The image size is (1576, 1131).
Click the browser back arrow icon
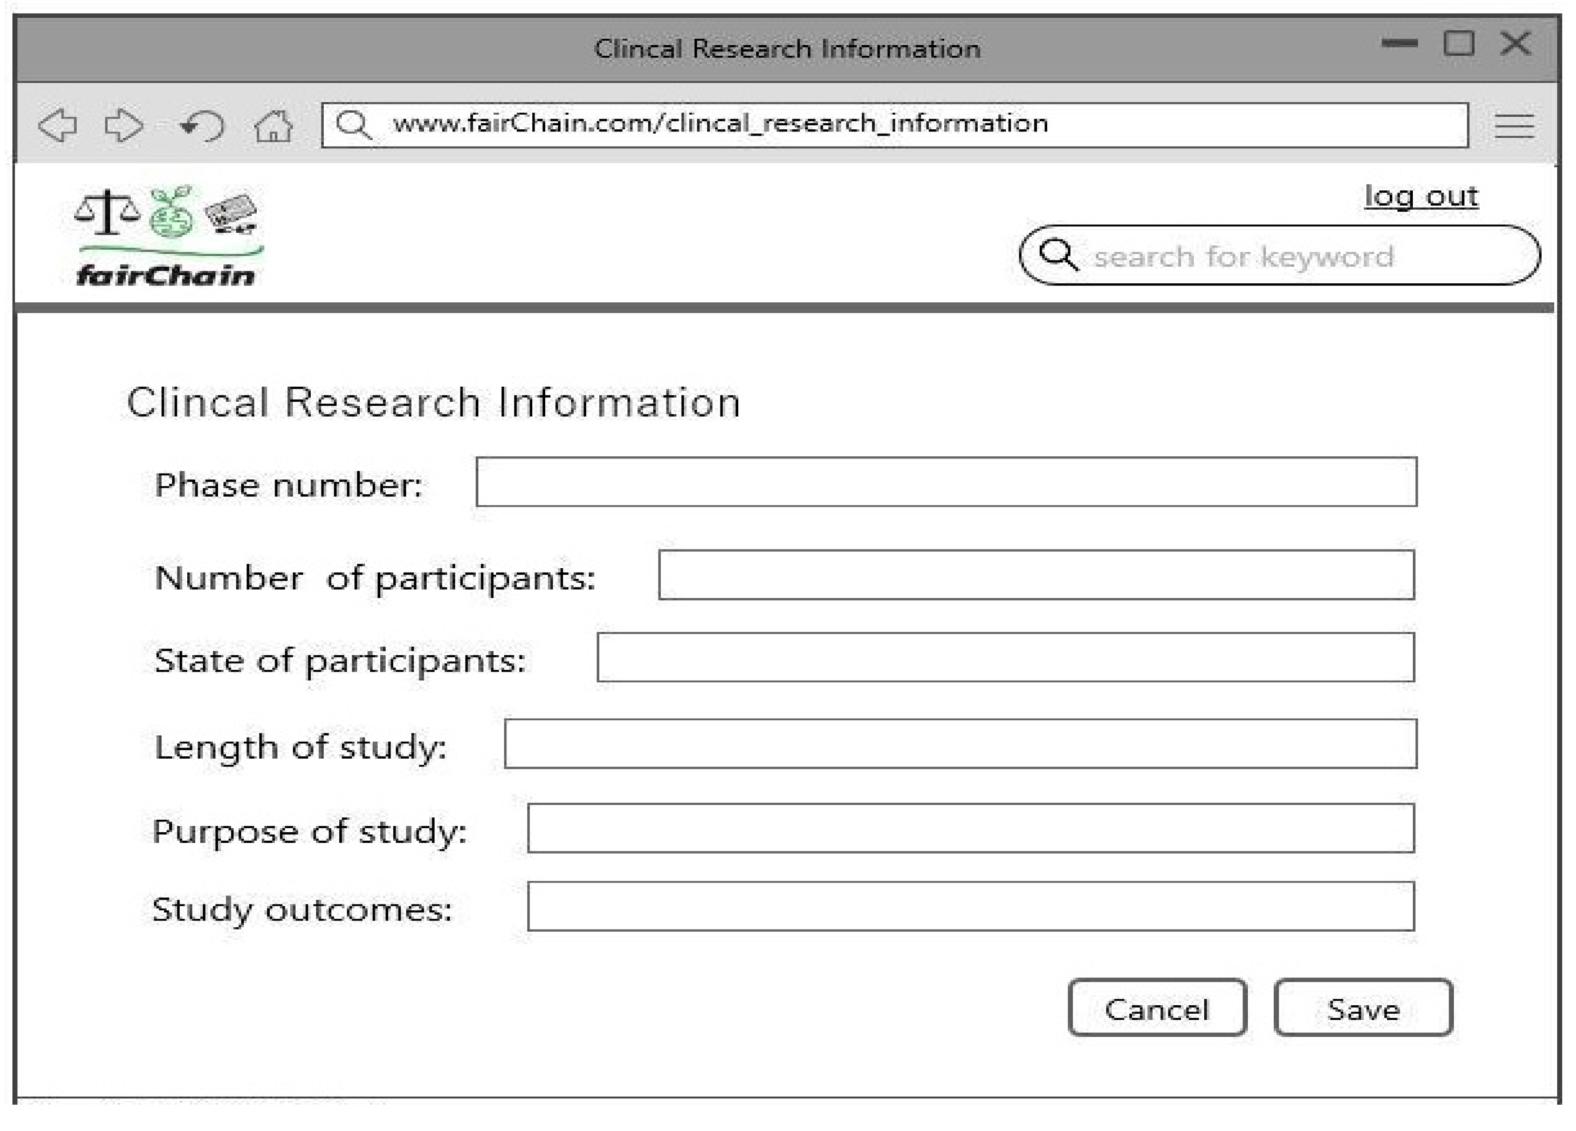point(58,126)
